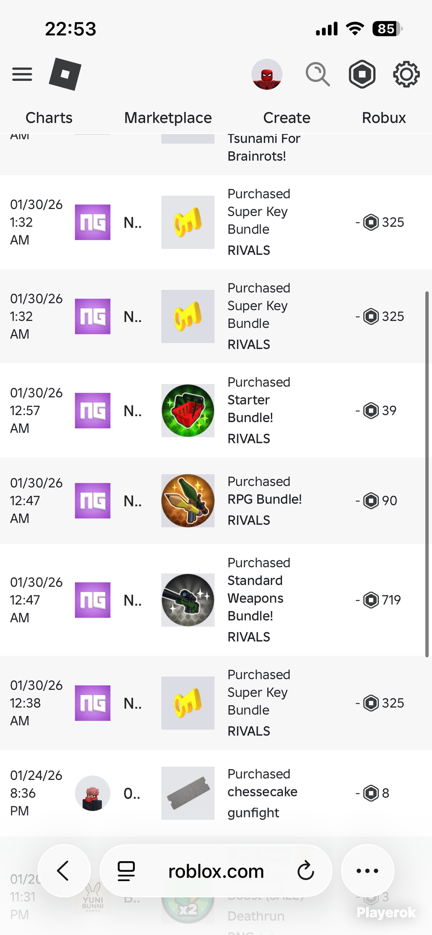Switch to the Charts tab
432x935 pixels.
[x=49, y=118]
